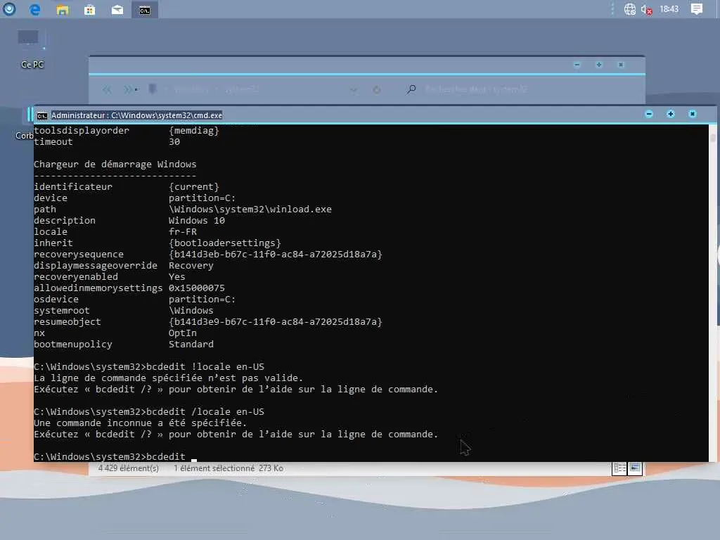Click cmd icon in console title bar
The height and width of the screenshot is (540, 720).
(41, 116)
